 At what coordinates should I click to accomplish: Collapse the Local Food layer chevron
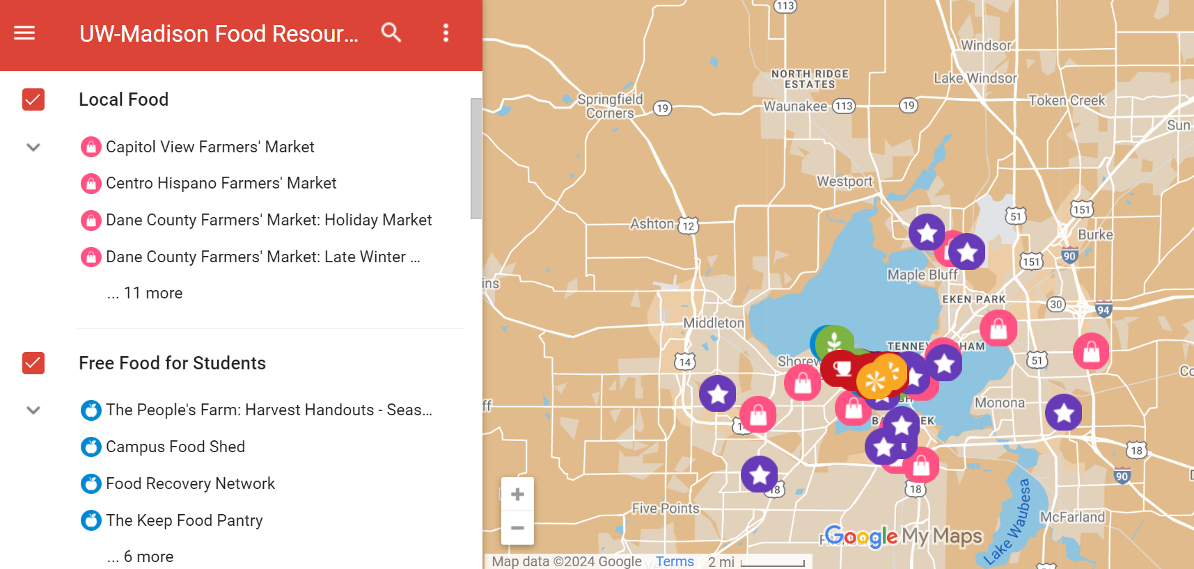click(33, 147)
